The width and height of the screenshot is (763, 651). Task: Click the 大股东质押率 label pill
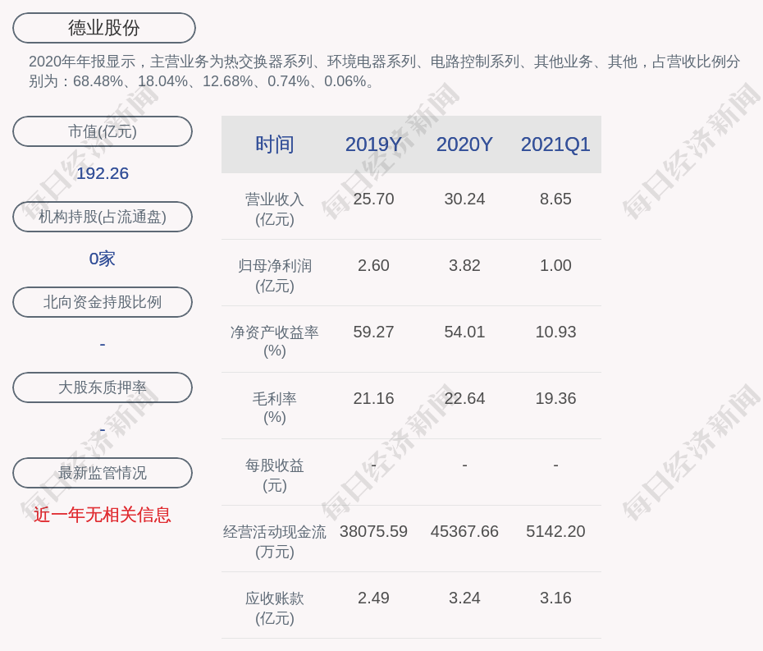tap(103, 387)
